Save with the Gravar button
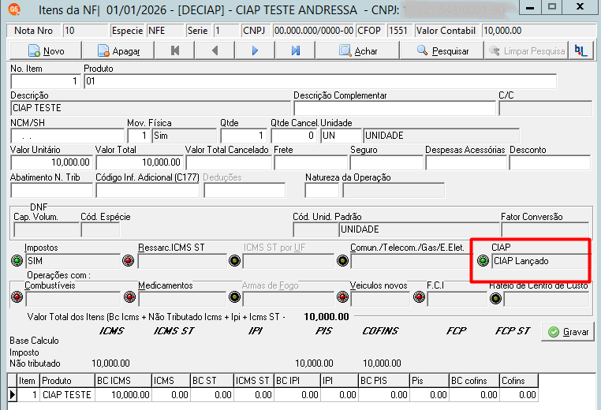This screenshot has width=601, height=410. (568, 332)
